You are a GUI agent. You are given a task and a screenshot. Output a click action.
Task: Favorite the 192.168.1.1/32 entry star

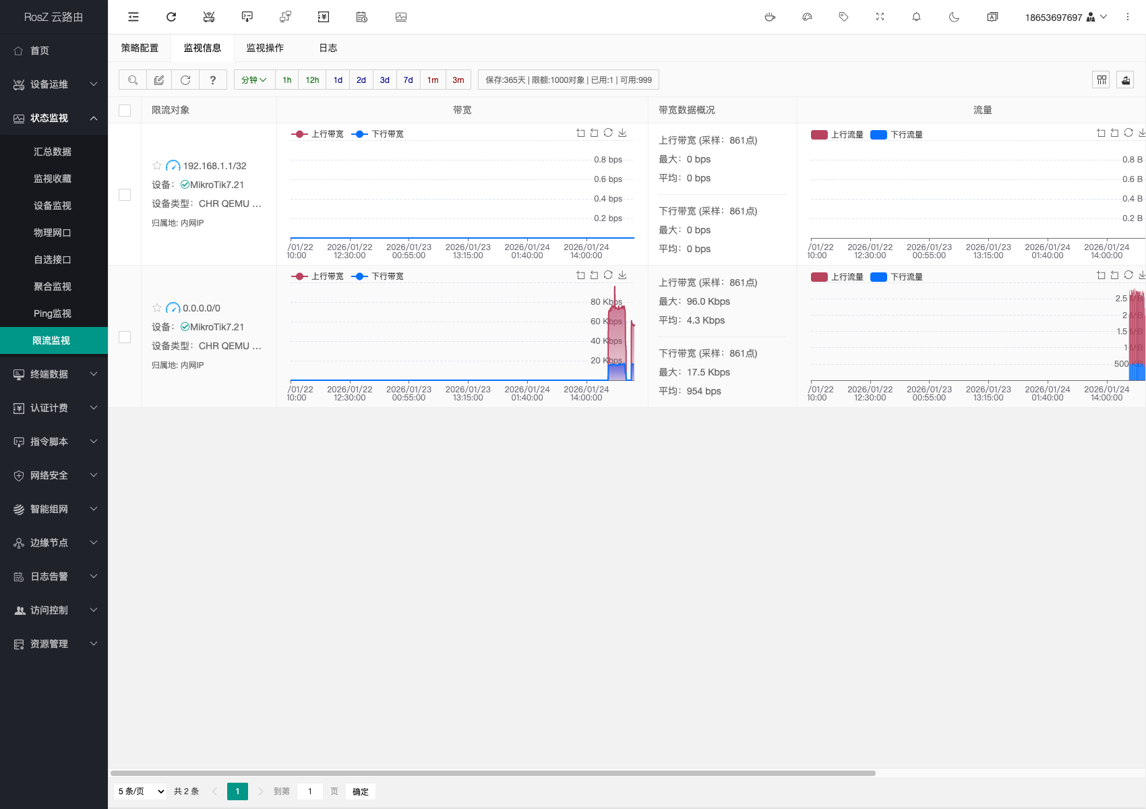click(157, 166)
